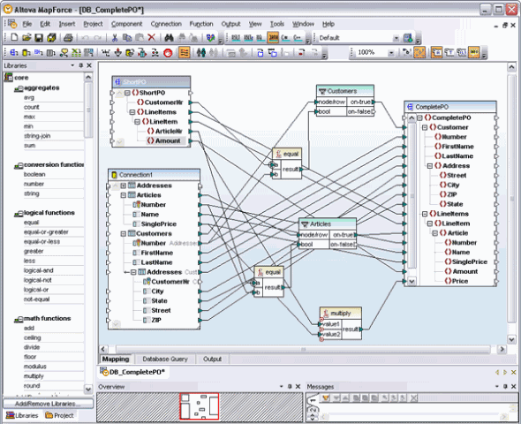Image resolution: width=521 pixels, height=424 pixels.
Task: Click the Add/Remove Libraries button
Action: 48,404
